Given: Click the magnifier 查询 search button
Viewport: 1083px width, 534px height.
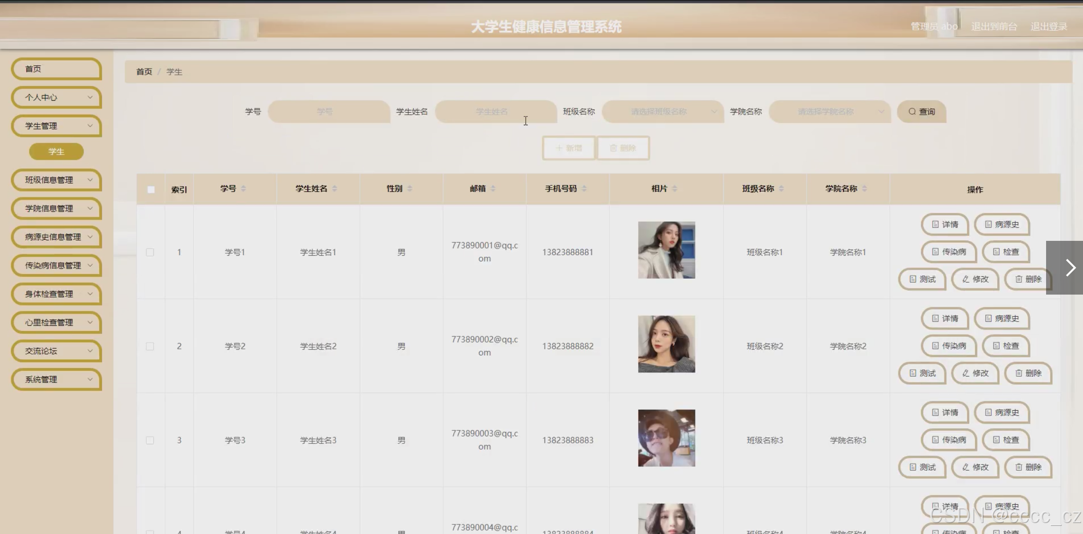Looking at the screenshot, I should (921, 112).
